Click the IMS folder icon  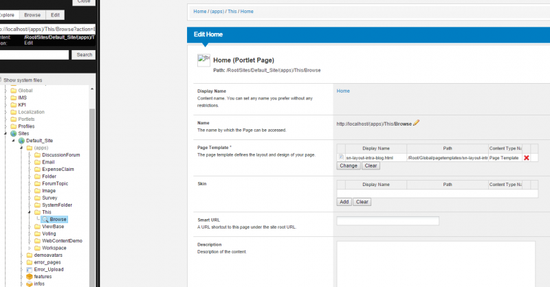click(14, 97)
